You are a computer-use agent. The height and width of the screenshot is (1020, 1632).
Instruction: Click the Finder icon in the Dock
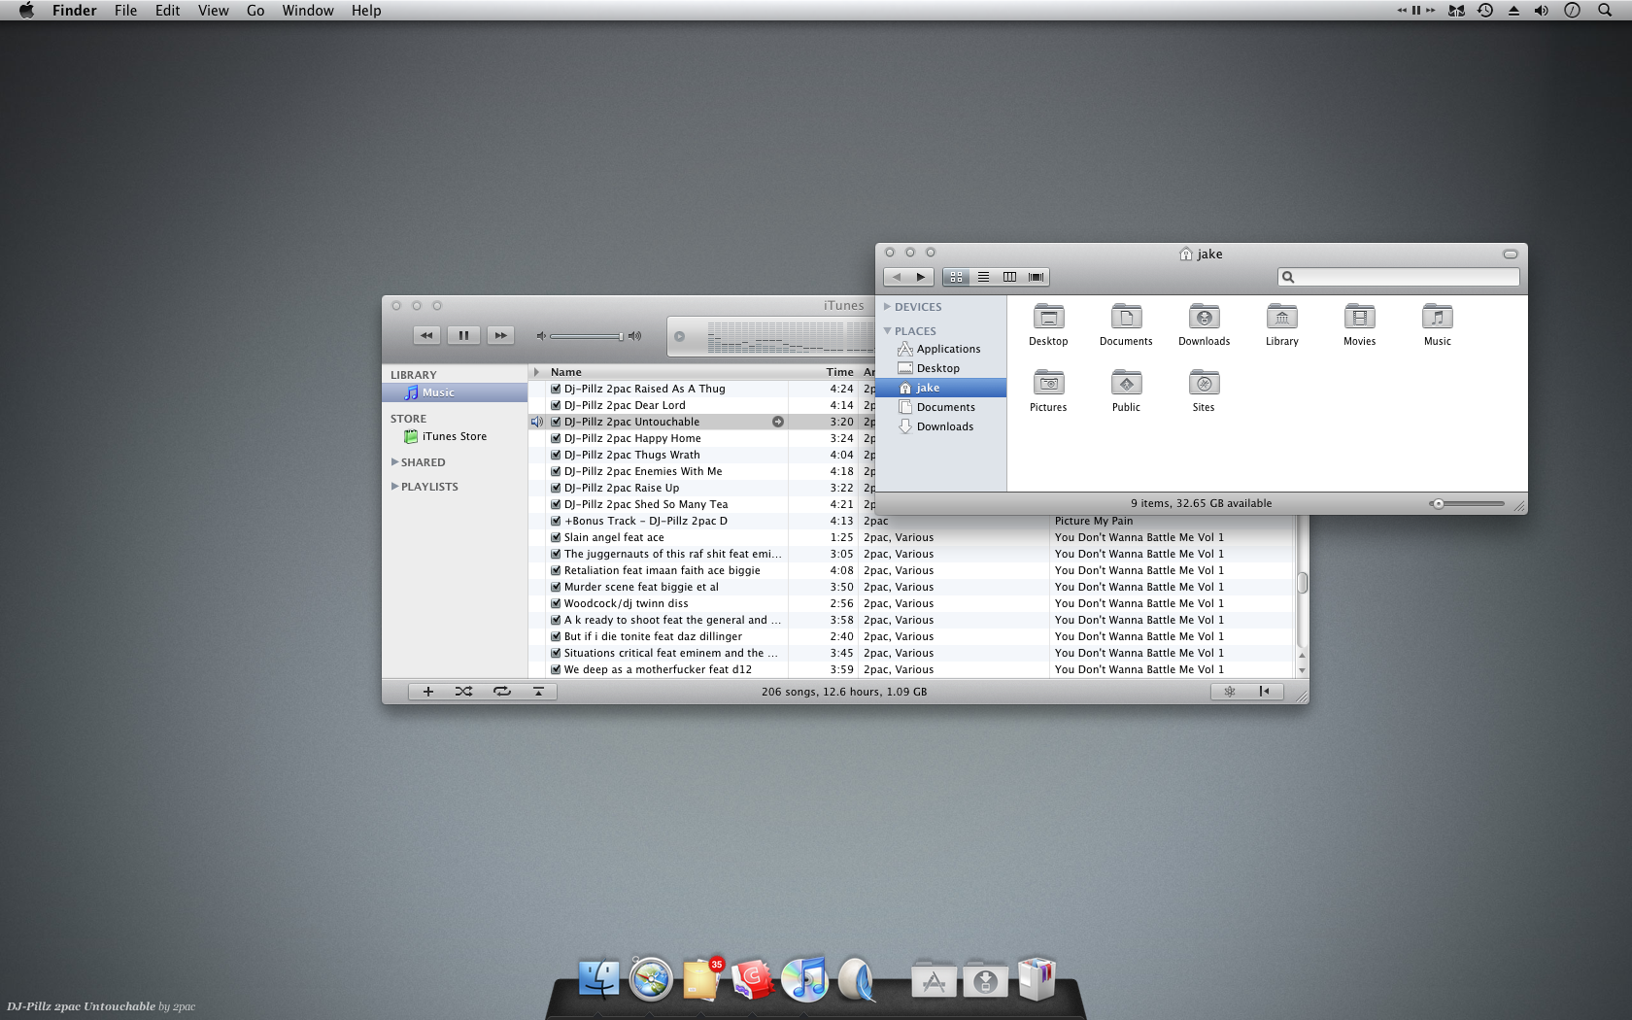pos(598,978)
